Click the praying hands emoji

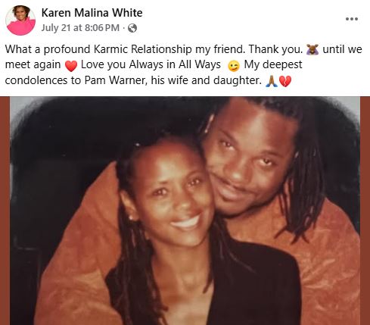[272, 81]
